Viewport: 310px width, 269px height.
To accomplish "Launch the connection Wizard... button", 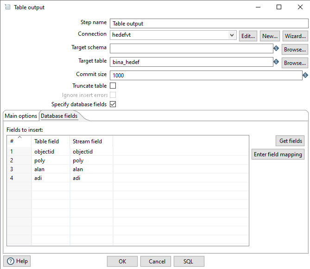I will [295, 36].
